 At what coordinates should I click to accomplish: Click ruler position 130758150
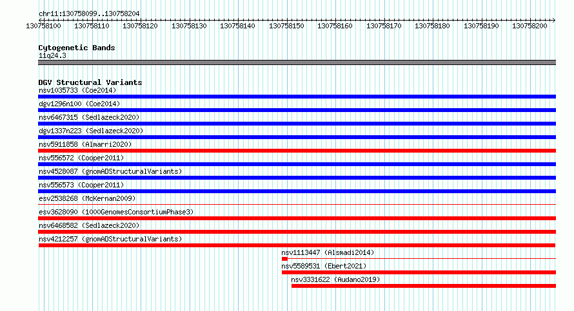[286, 26]
